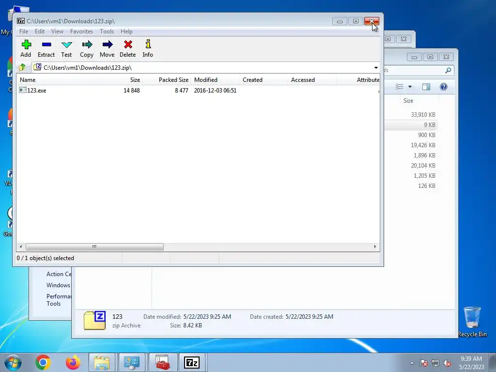Click the scroll left arrow in 7-Zip
The image size is (496, 372).
tap(21, 247)
